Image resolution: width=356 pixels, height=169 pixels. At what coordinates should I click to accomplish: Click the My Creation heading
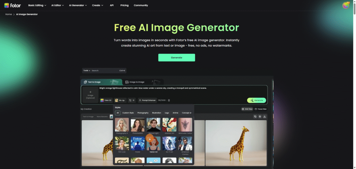click(86, 109)
